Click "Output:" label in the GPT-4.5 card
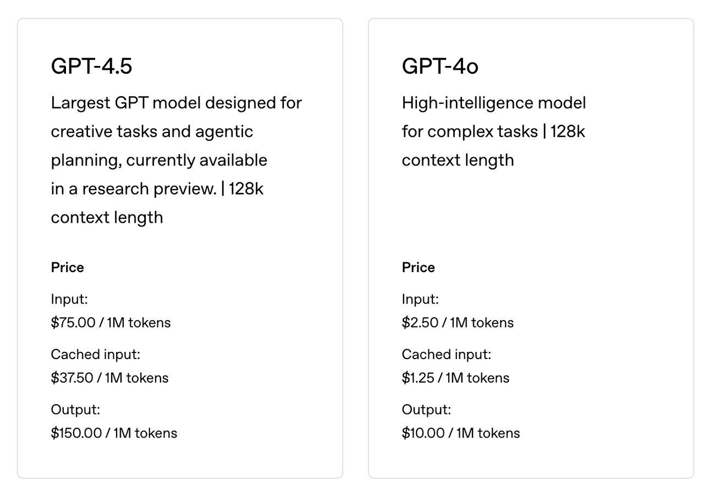 pos(75,410)
